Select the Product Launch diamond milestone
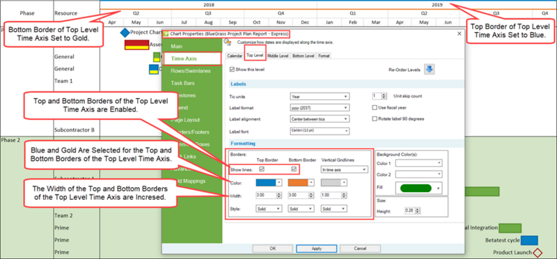The height and width of the screenshot is (259, 557). 538,253
